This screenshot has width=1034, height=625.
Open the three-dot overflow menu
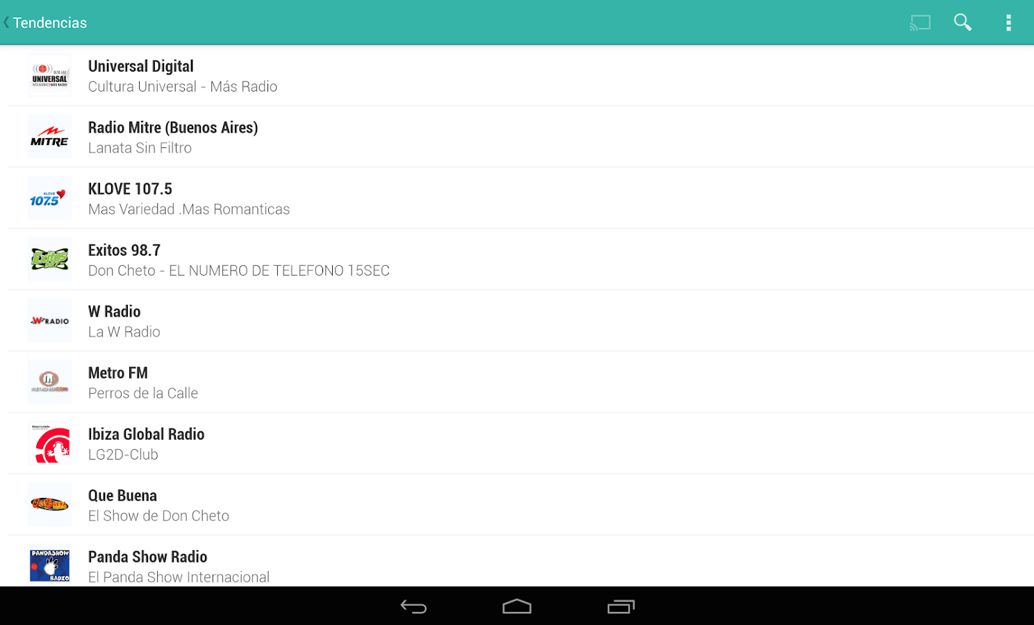coord(1008,22)
